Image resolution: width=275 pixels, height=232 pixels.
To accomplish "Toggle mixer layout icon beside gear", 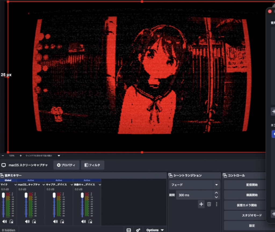I will [129, 230].
